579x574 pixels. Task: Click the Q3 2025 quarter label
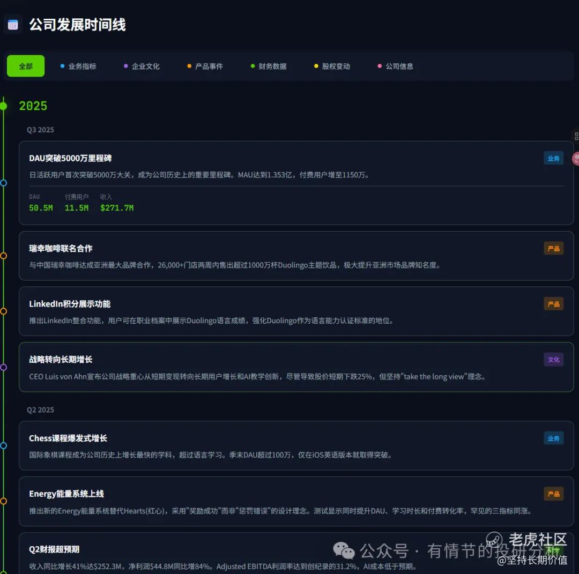click(40, 130)
